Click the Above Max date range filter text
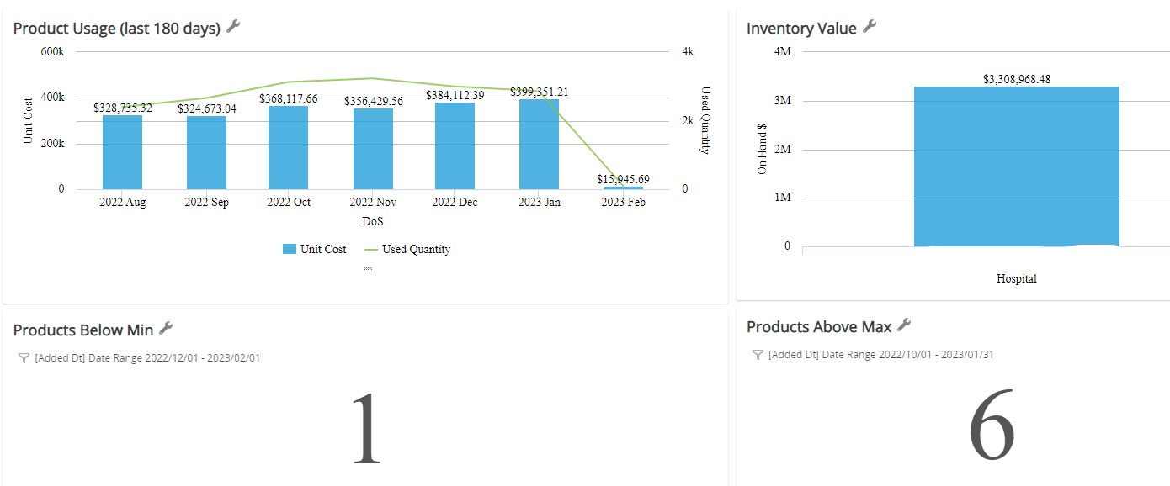This screenshot has width=1170, height=486. click(880, 355)
